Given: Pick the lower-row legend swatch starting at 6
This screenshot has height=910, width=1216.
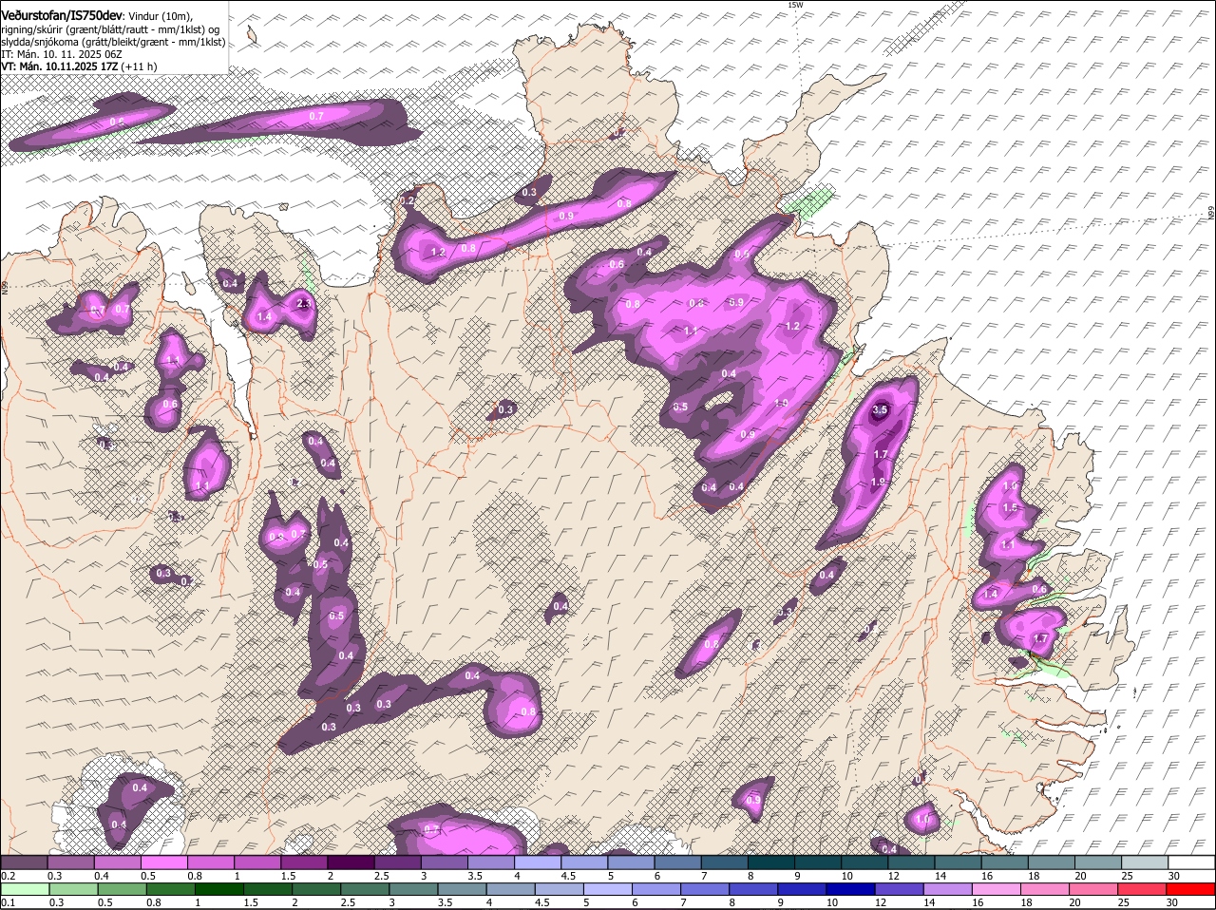Looking at the screenshot, I should (656, 890).
